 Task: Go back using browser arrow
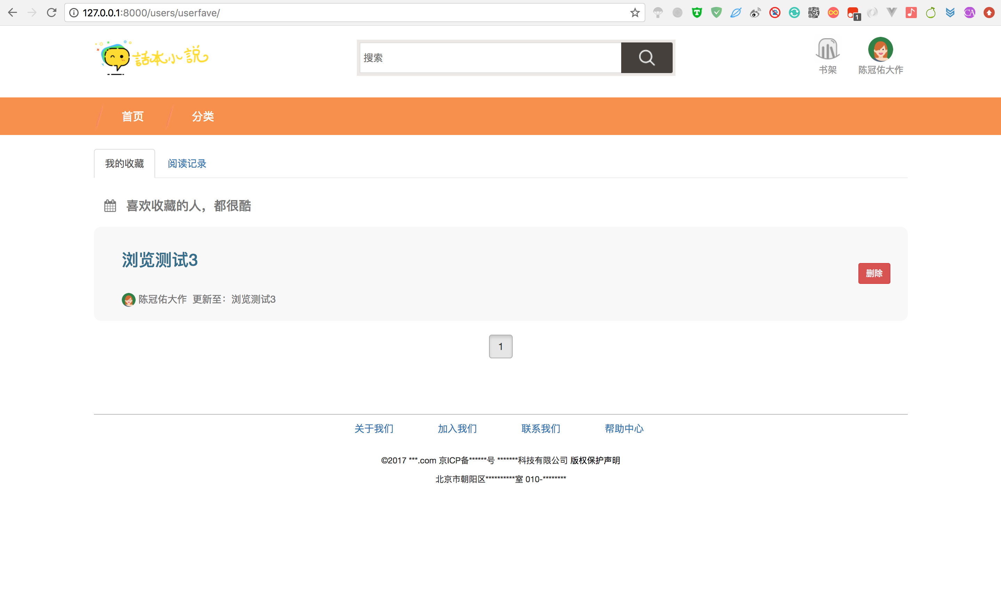[13, 13]
